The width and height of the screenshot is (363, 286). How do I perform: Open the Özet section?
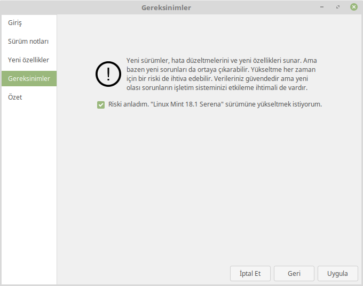coord(29,97)
